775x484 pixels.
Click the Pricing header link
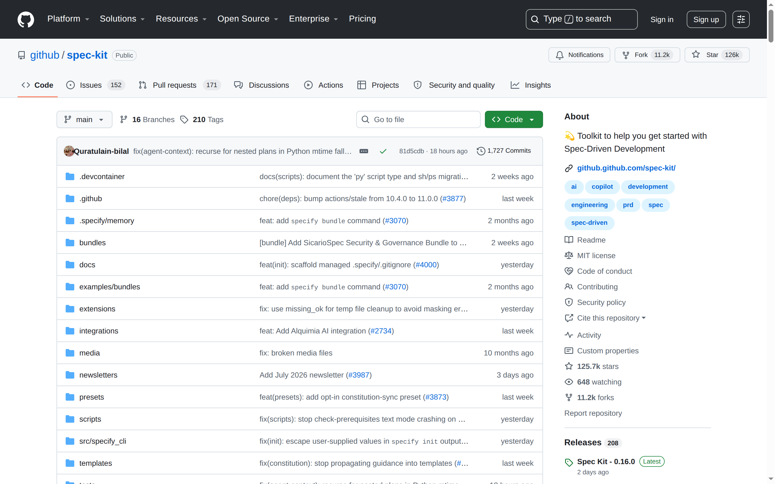(362, 19)
